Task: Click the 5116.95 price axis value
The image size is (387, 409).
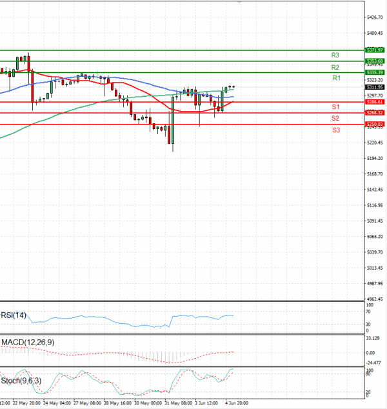Action: [375, 205]
